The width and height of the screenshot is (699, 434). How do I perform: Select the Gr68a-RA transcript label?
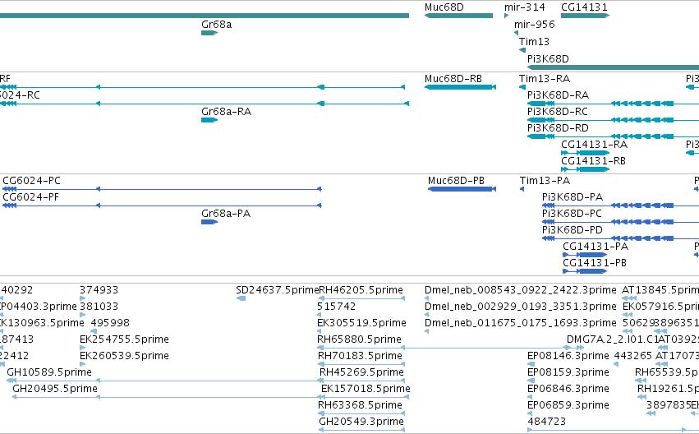tap(227, 112)
